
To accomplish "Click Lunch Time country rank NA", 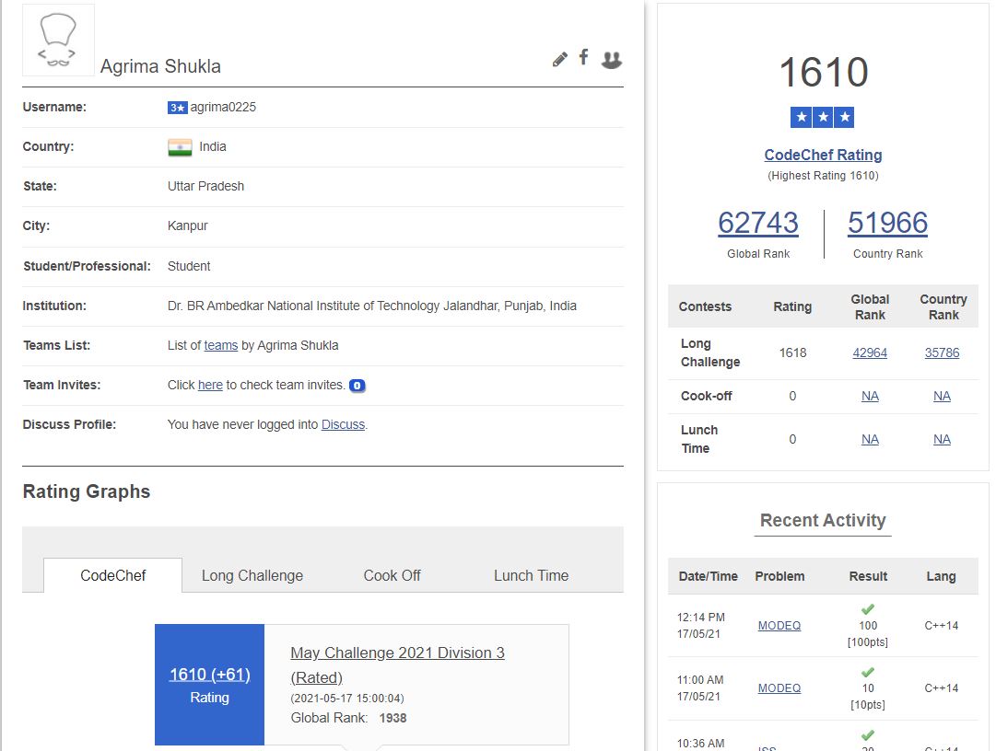I will point(942,440).
